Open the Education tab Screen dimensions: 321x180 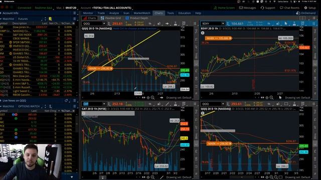tap(184, 13)
